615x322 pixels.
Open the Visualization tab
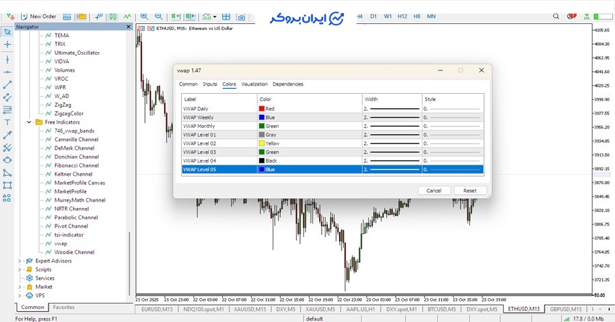click(254, 84)
